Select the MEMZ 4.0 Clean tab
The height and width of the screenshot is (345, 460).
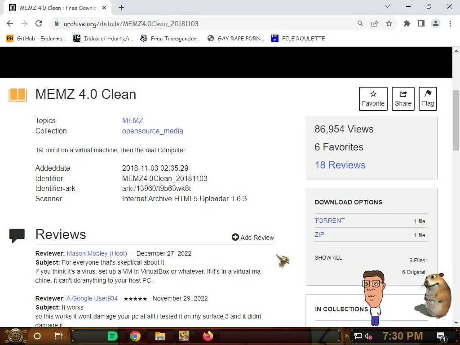(57, 8)
